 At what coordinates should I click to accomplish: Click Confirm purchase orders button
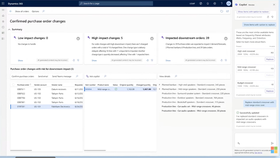[23, 76]
